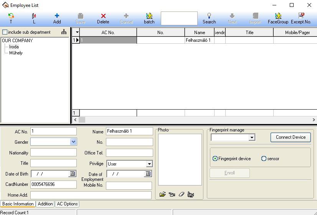317x215 pixels.
Task: Click the toolbar search text field
Action: pos(179,18)
